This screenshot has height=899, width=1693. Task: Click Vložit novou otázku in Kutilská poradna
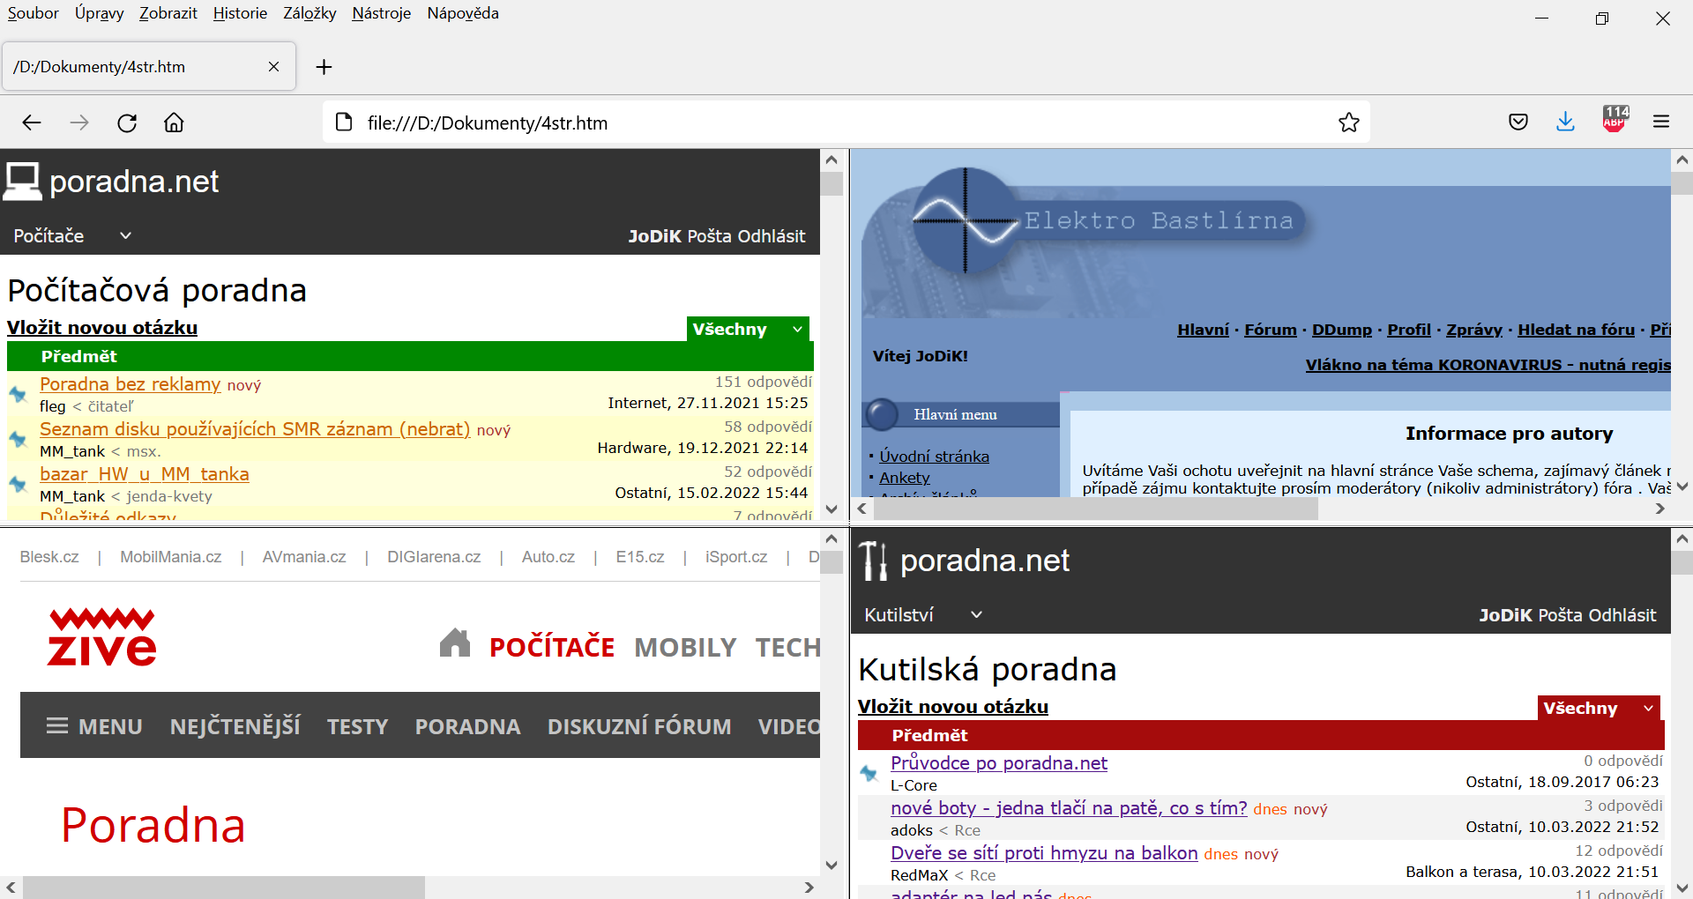pos(953,707)
